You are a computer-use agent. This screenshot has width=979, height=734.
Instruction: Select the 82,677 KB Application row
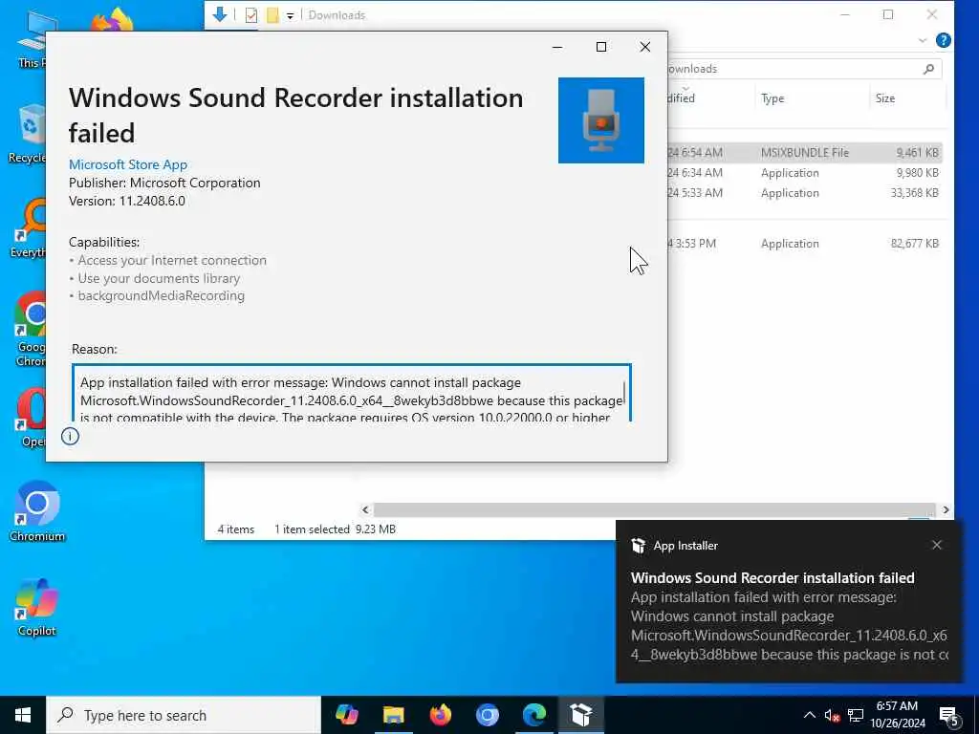click(x=805, y=244)
